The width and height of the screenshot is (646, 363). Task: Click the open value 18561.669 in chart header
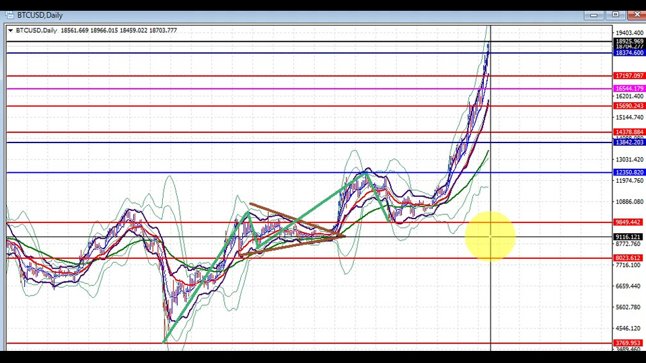pos(75,30)
